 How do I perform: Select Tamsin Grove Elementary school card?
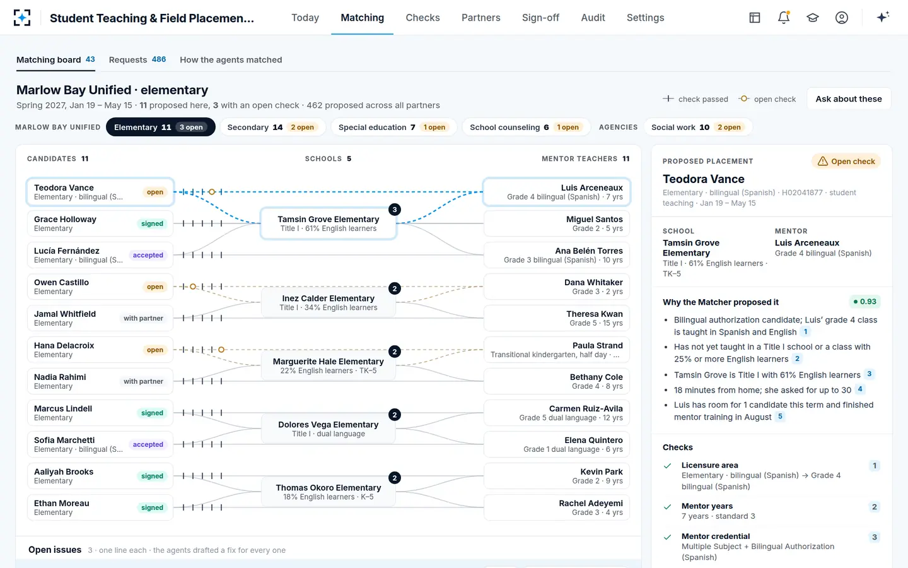click(x=329, y=223)
